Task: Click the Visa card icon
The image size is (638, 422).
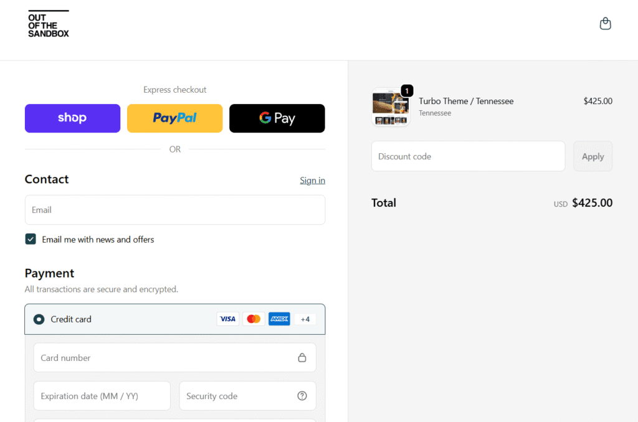Action: pyautogui.click(x=227, y=319)
